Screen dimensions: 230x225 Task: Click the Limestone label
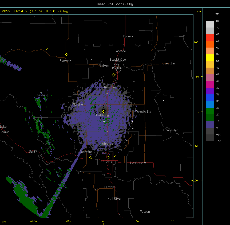[x=41, y=95]
